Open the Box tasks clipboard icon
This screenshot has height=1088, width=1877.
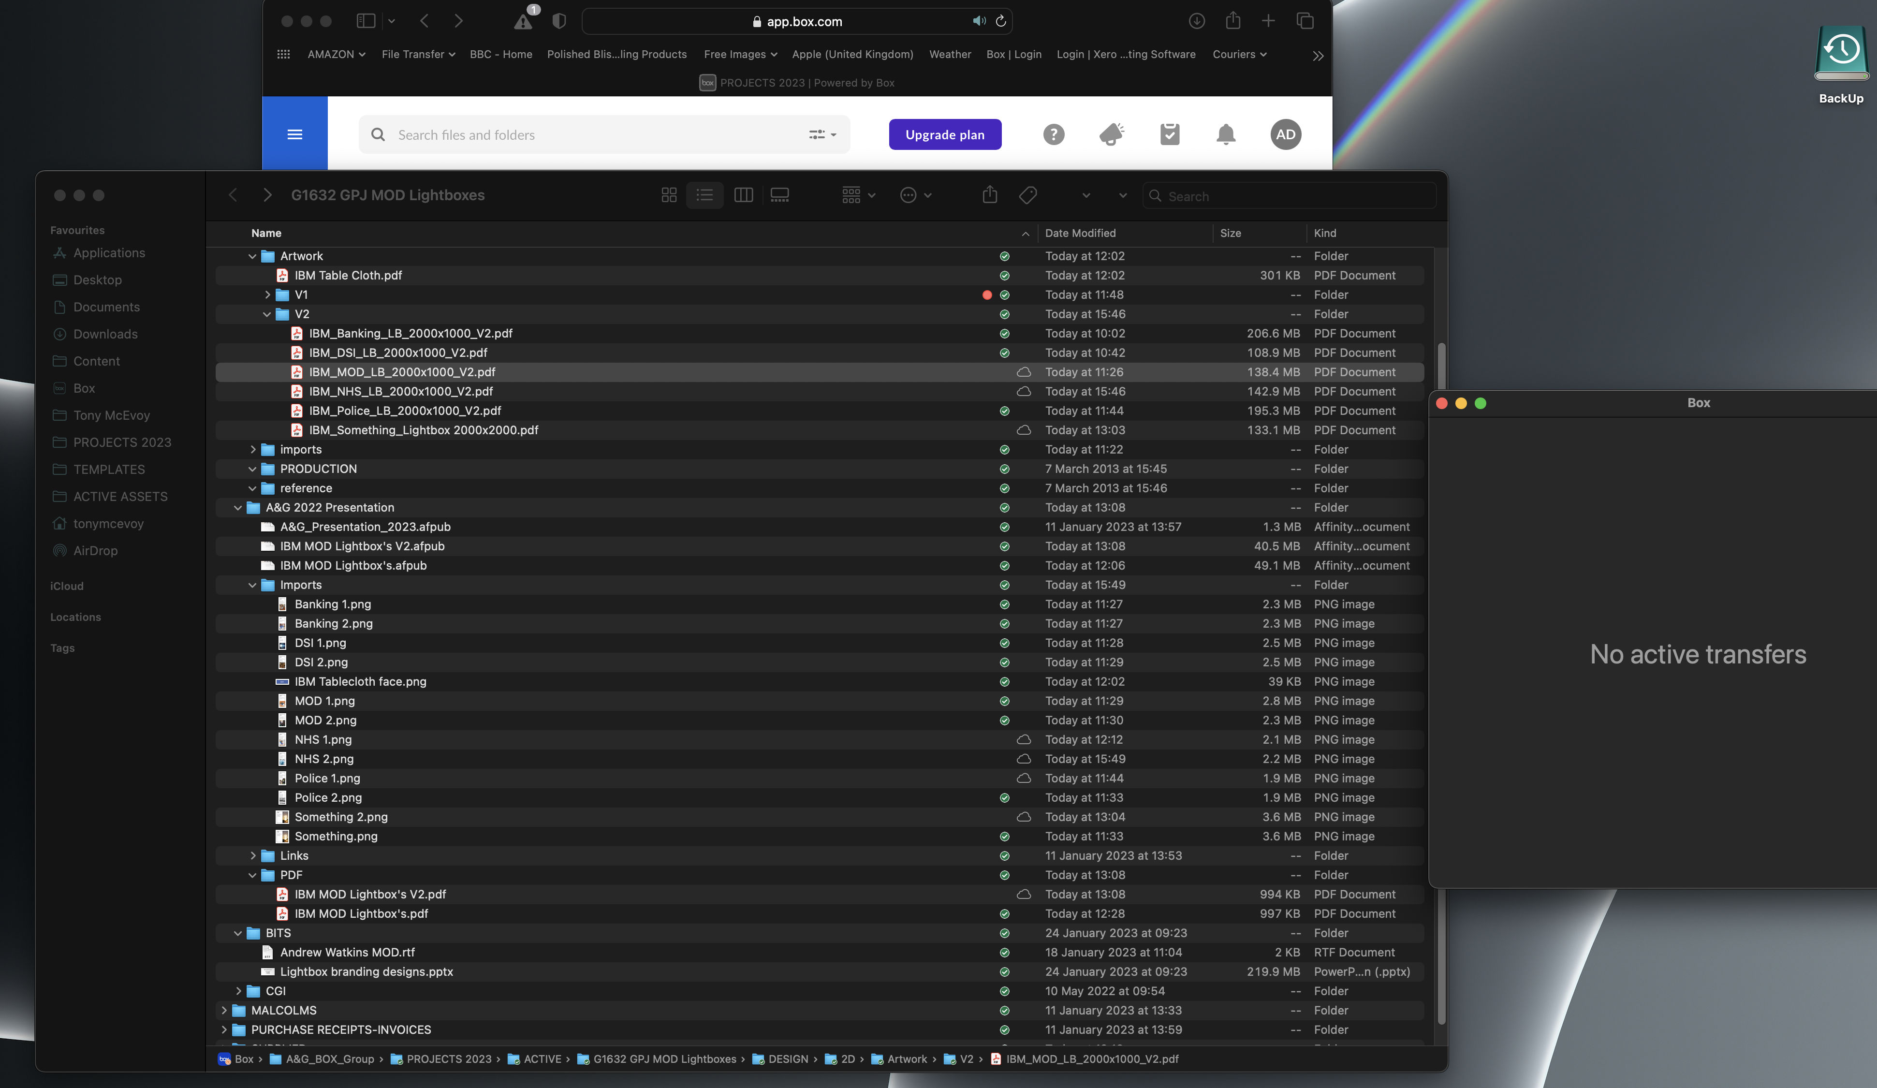click(x=1170, y=134)
